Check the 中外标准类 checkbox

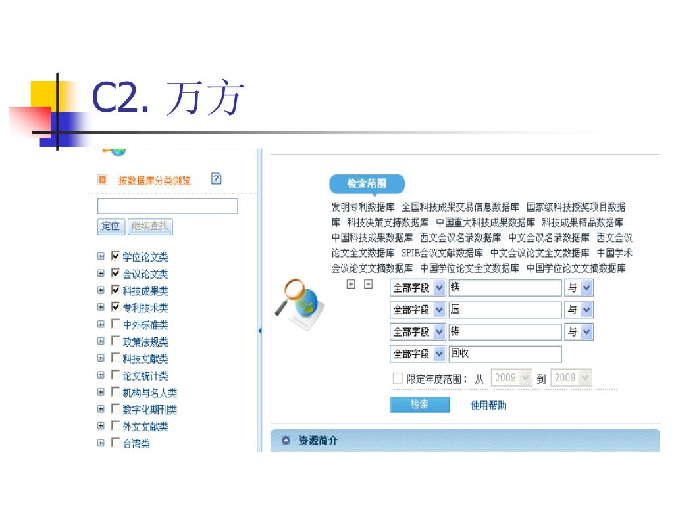coord(115,324)
